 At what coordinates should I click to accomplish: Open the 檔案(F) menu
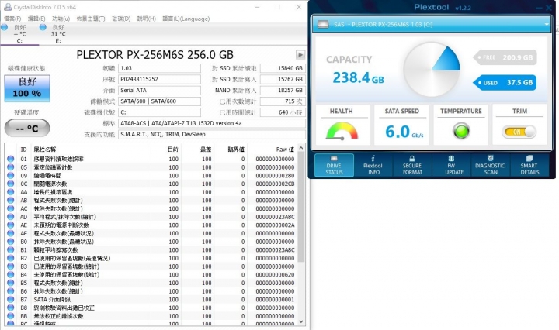pyautogui.click(x=12, y=19)
